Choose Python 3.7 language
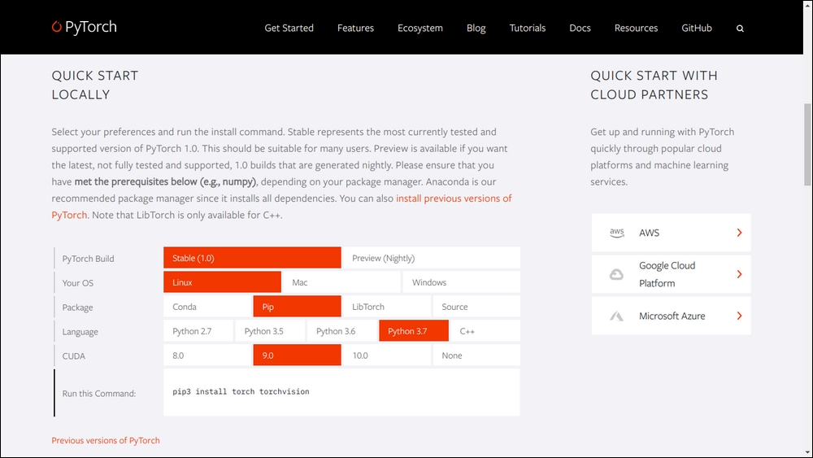The width and height of the screenshot is (813, 458). tap(414, 331)
